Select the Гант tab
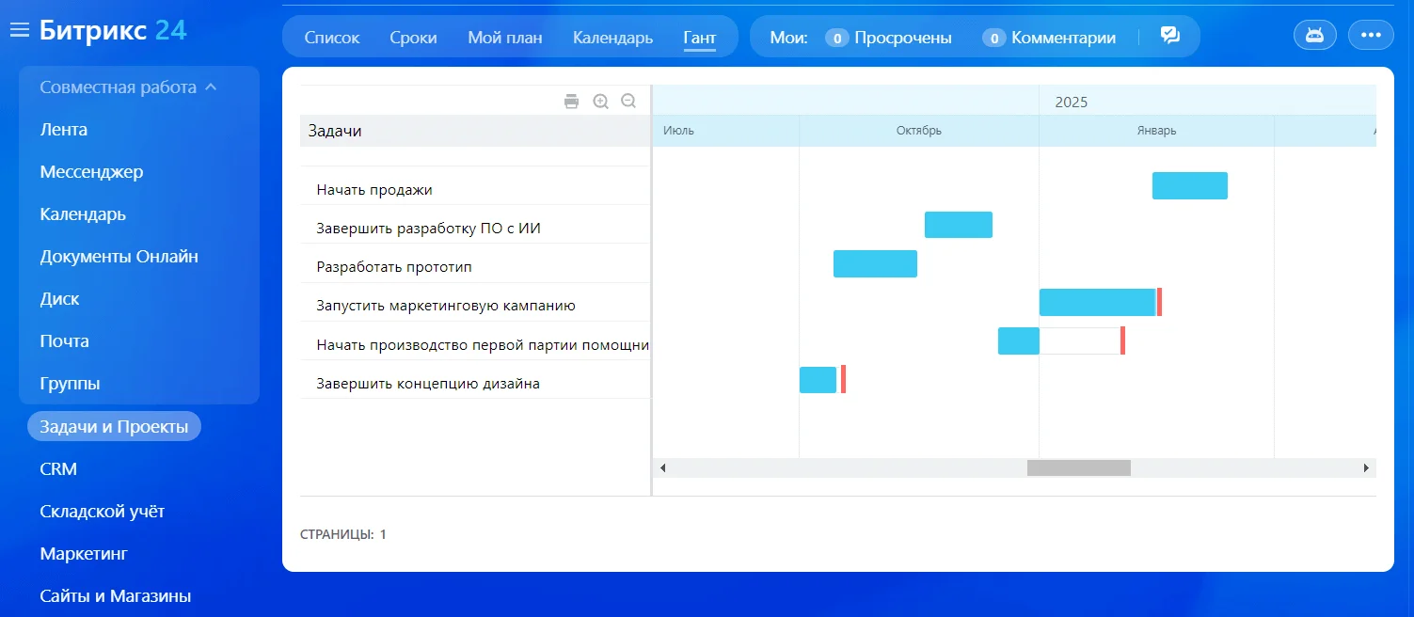The height and width of the screenshot is (617, 1414). point(700,38)
